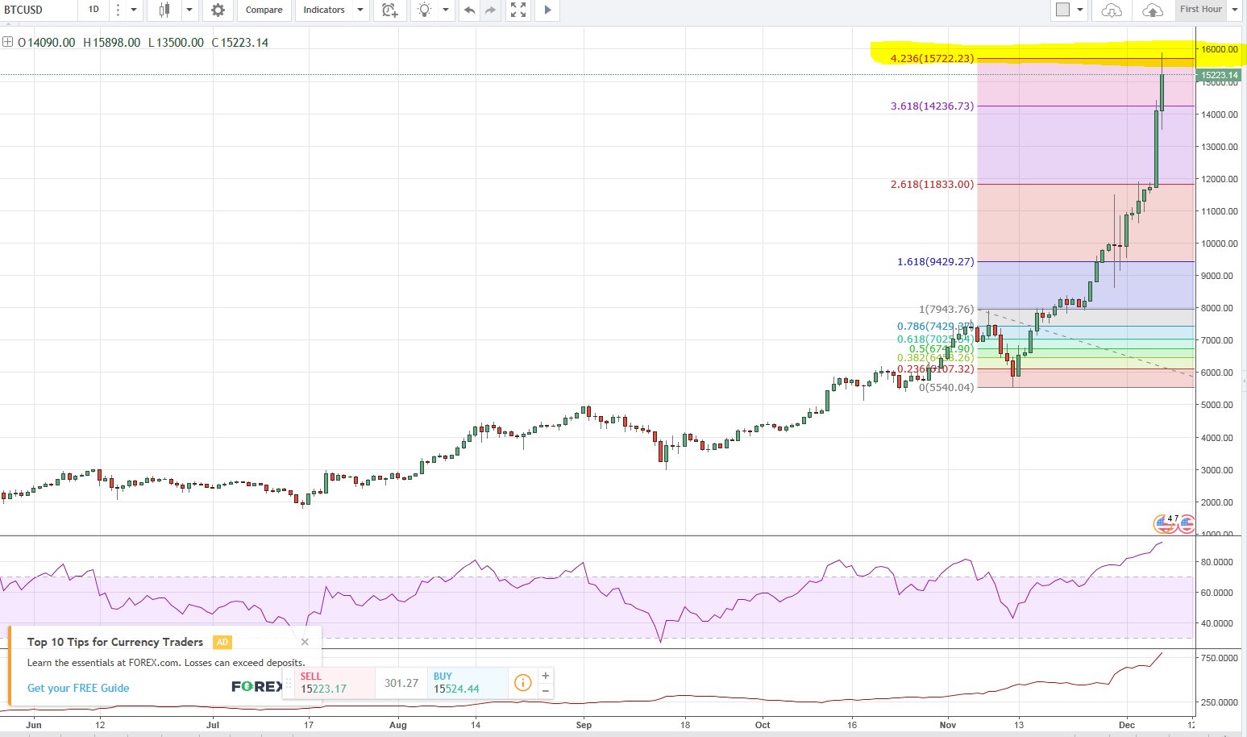Click the Compare button

(264, 10)
